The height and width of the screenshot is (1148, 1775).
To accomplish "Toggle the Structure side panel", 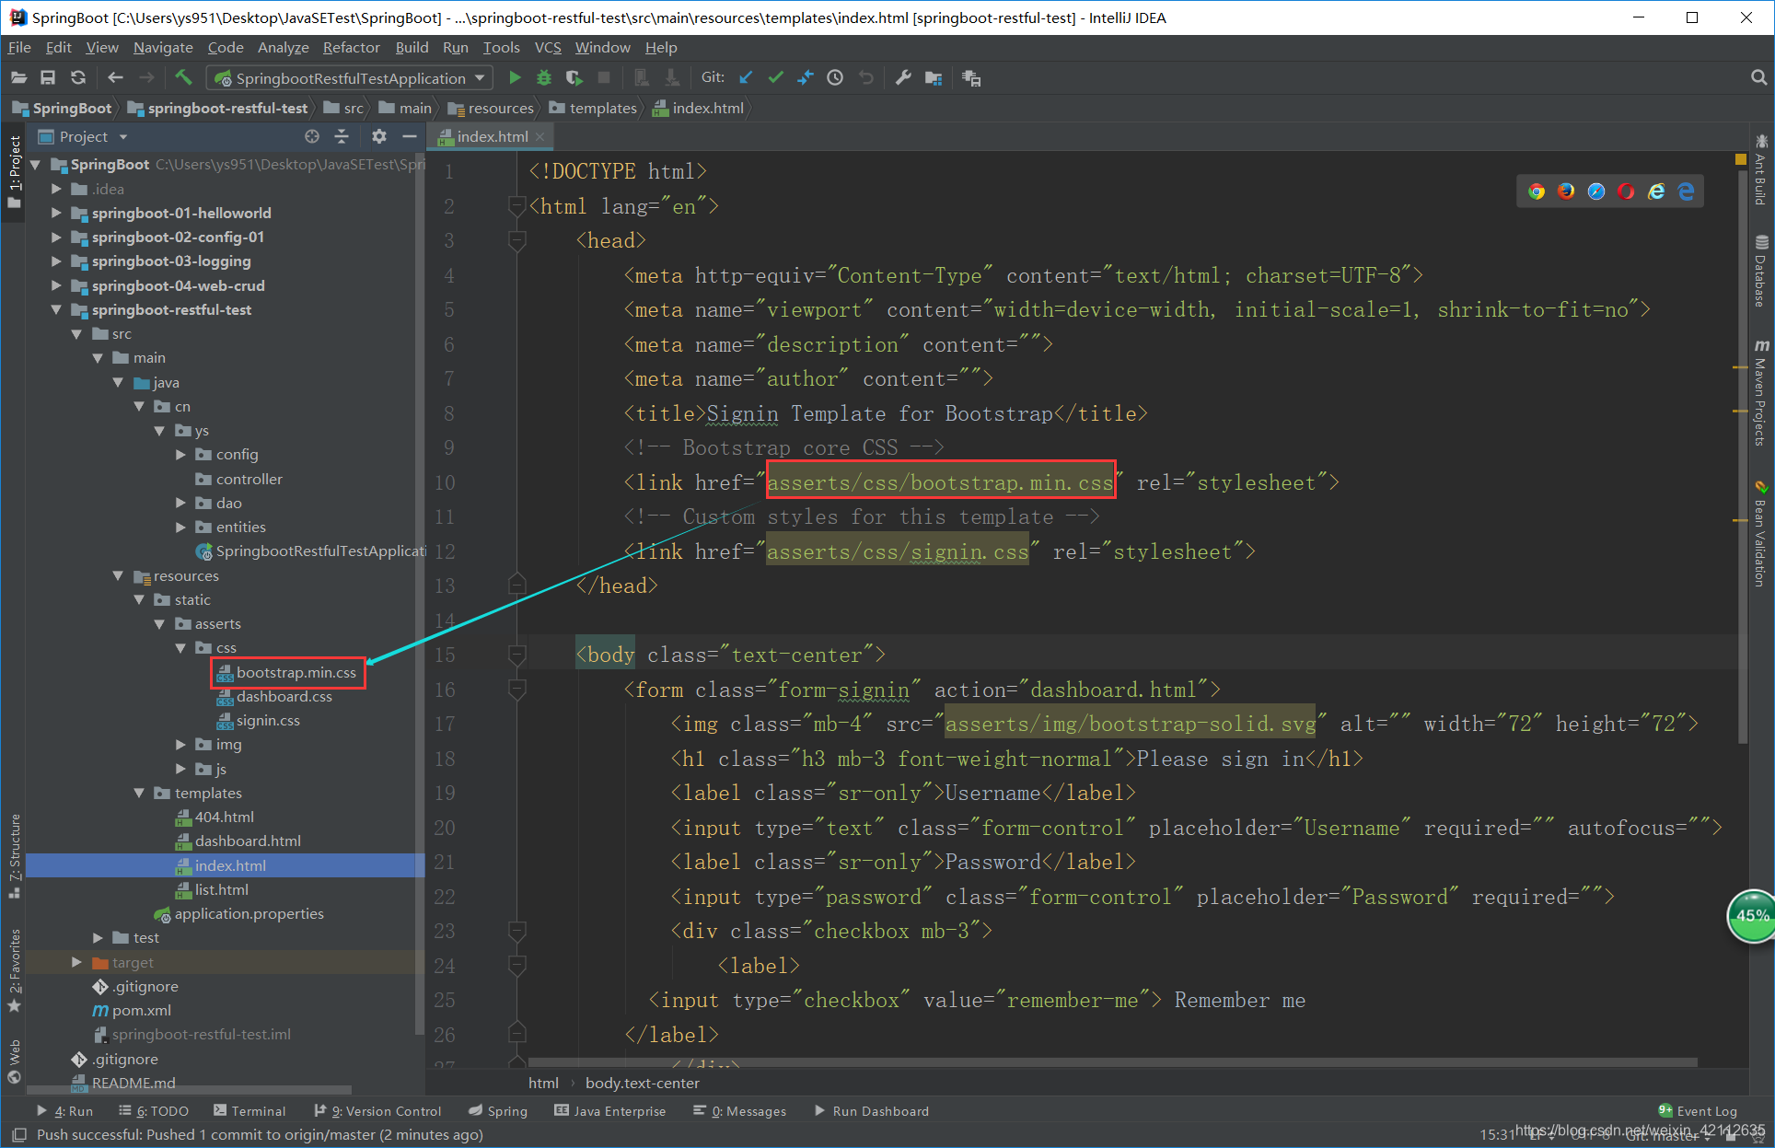I will click(14, 855).
